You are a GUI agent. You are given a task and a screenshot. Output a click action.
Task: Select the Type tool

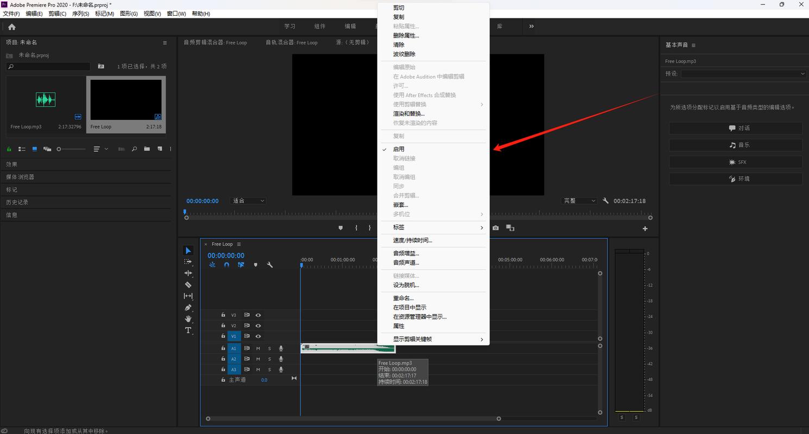[188, 330]
